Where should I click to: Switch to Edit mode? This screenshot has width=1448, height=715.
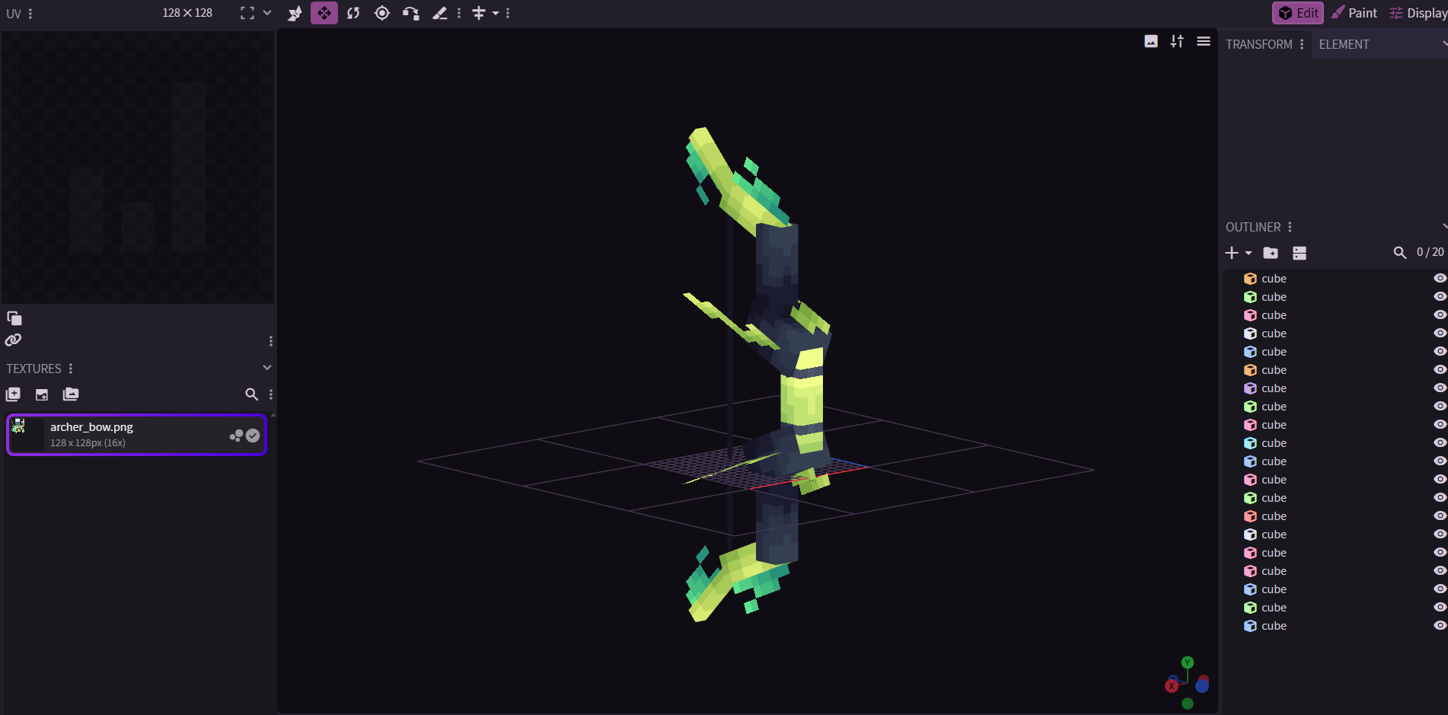pos(1299,13)
